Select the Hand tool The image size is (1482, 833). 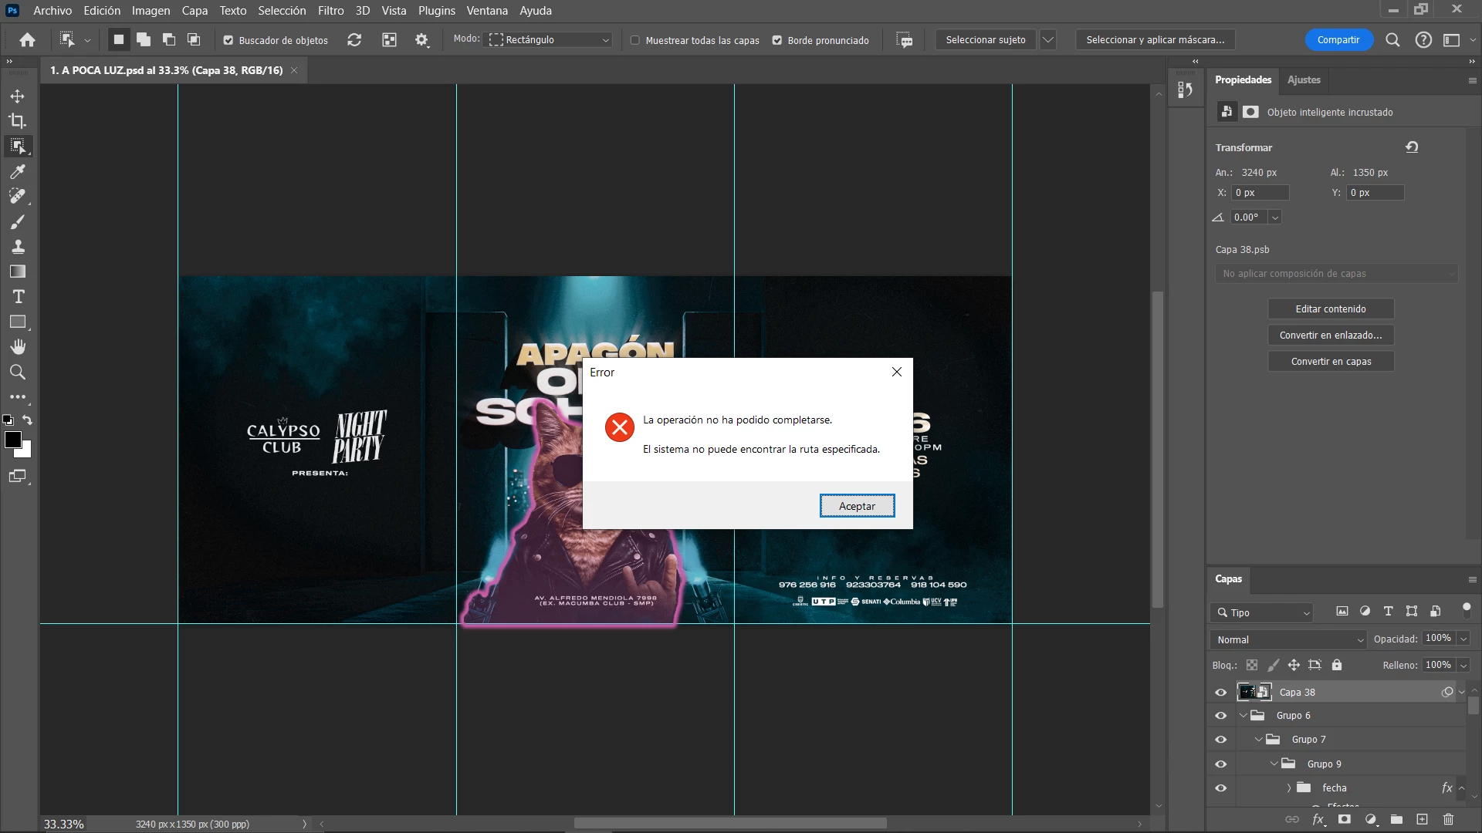[x=18, y=347]
